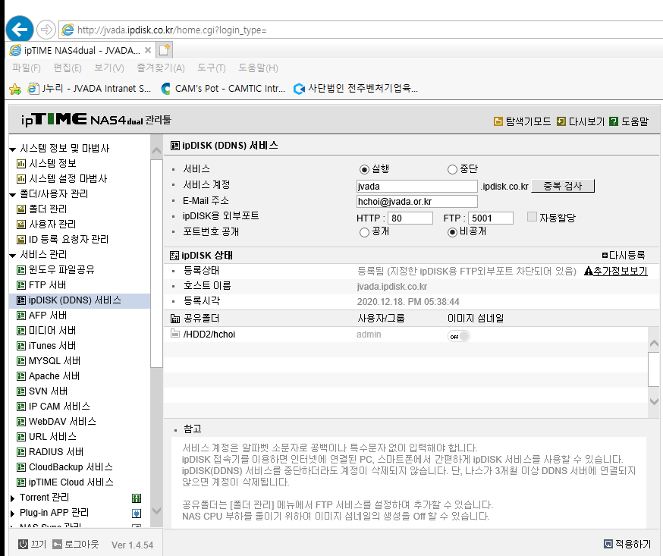Enable 자동할당 checkbox
This screenshot has height=556, width=663.
532,217
